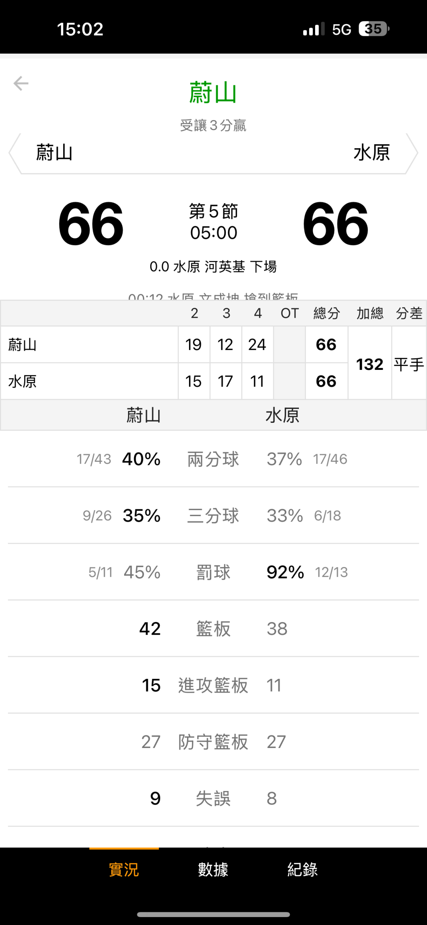Tap the 加總 132 total cell
Image resolution: width=427 pixels, height=925 pixels.
coord(370,364)
